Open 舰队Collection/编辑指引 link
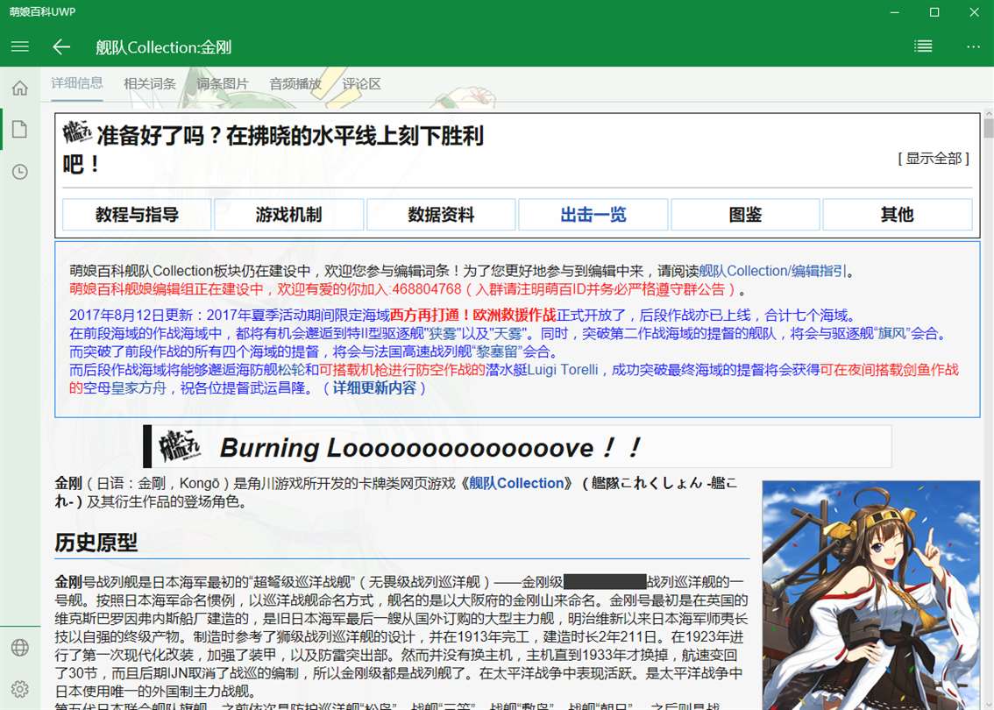This screenshot has height=710, width=994. (773, 271)
